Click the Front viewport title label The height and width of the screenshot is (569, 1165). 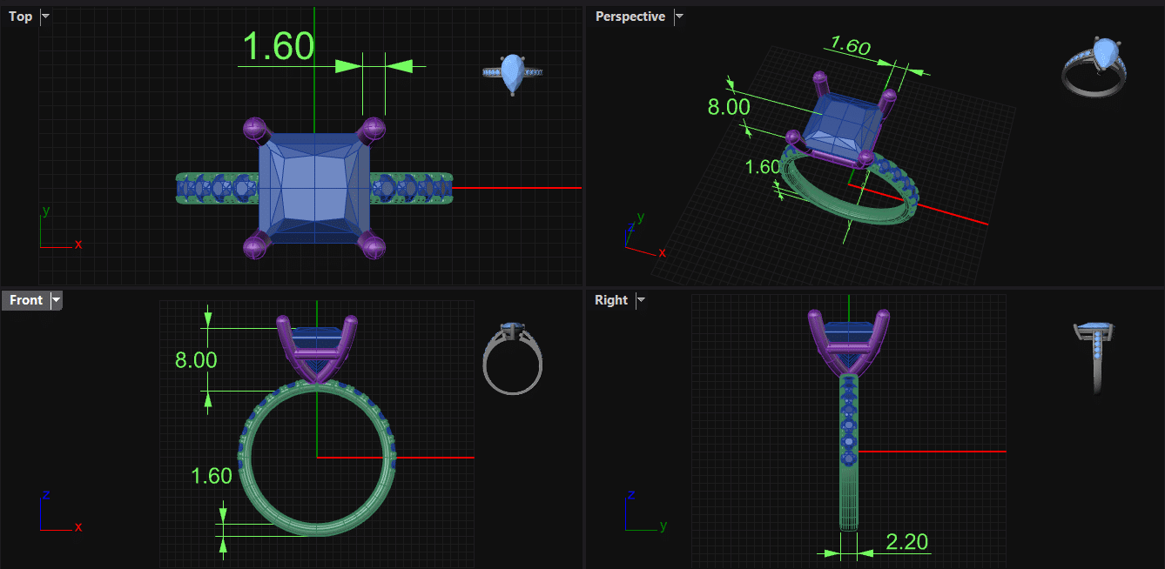tap(26, 300)
